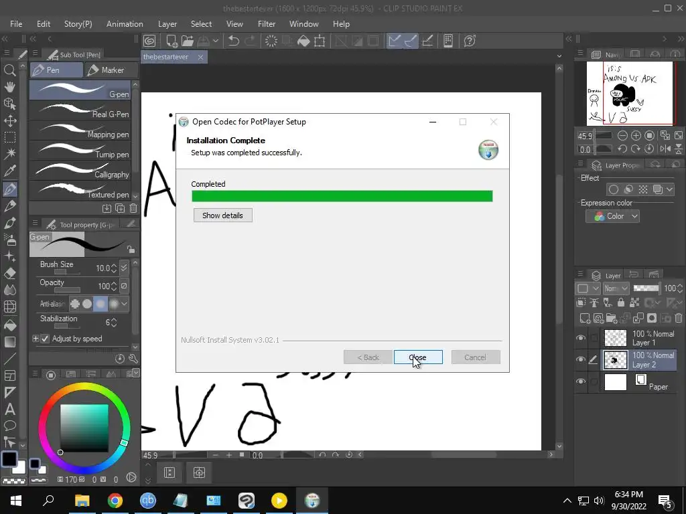
Task: Open Effect row dropdown arrow in Layer Property
Action: (x=669, y=189)
